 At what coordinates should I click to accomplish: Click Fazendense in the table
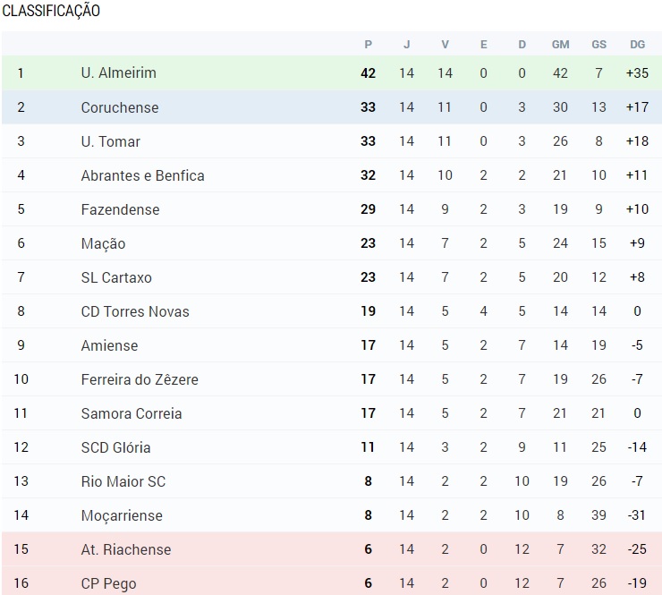click(x=120, y=209)
